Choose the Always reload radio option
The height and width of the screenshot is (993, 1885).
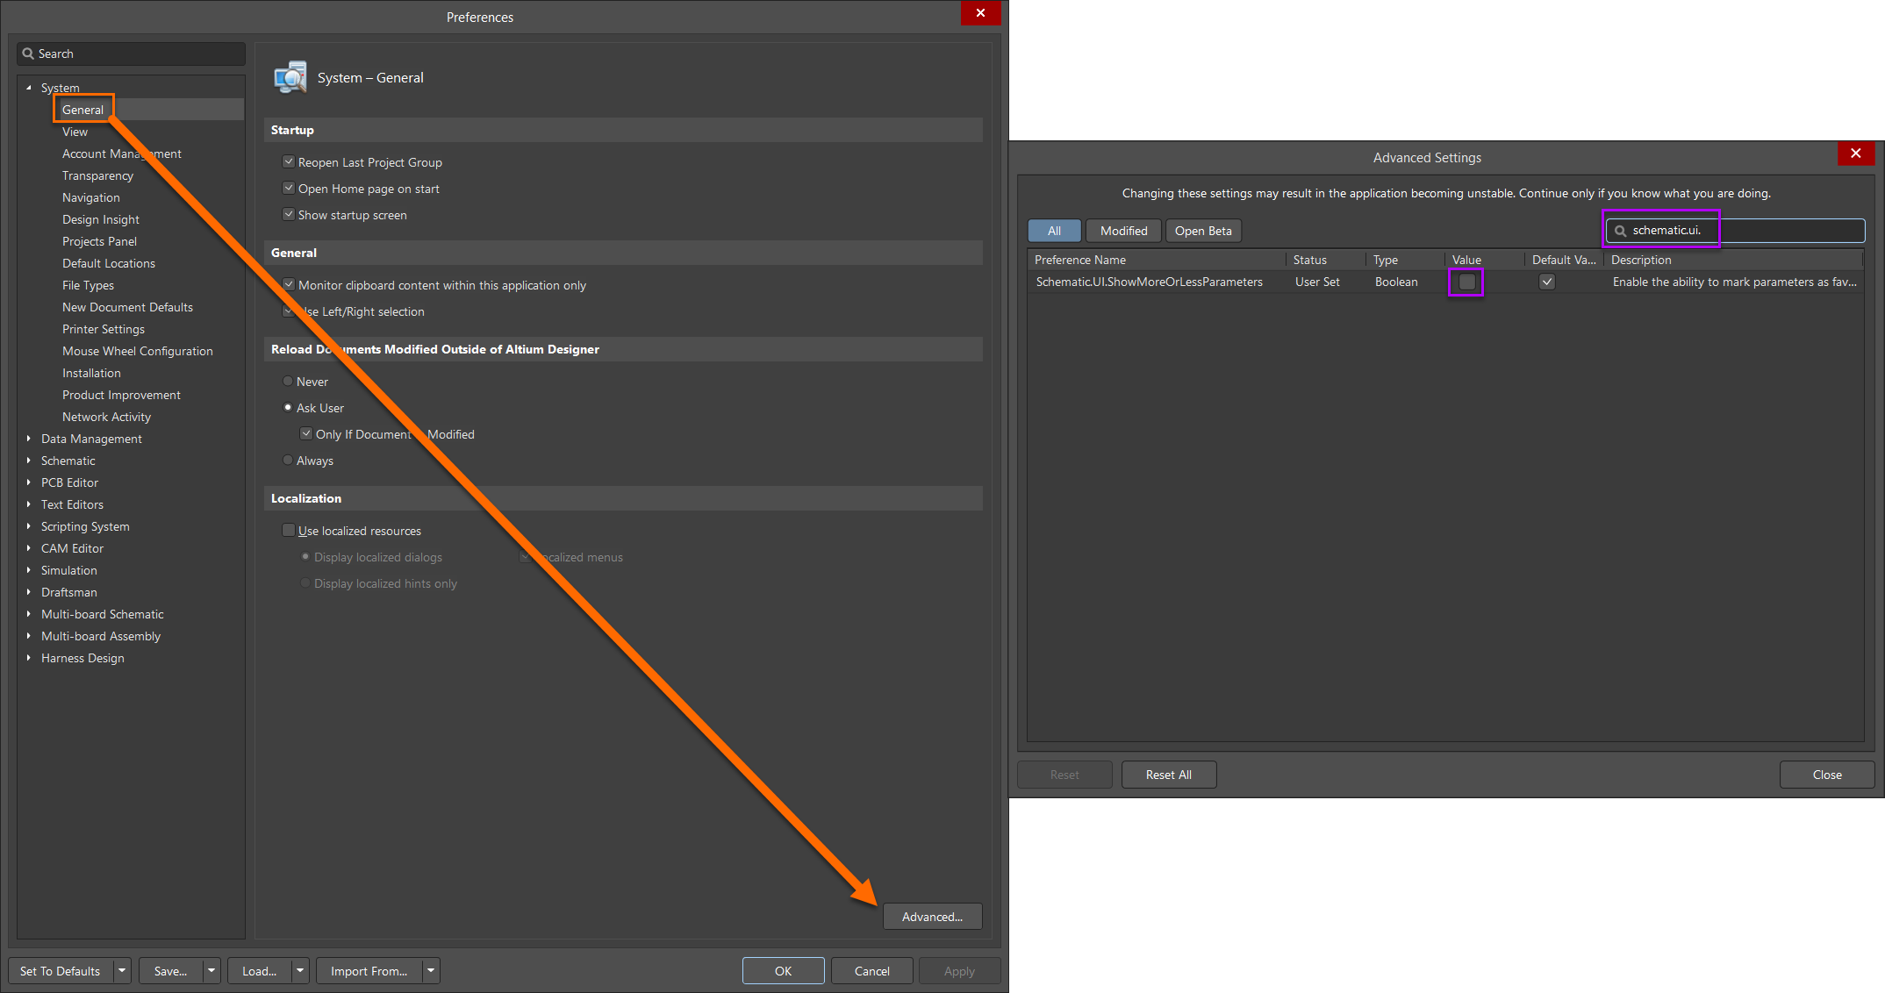tap(288, 461)
